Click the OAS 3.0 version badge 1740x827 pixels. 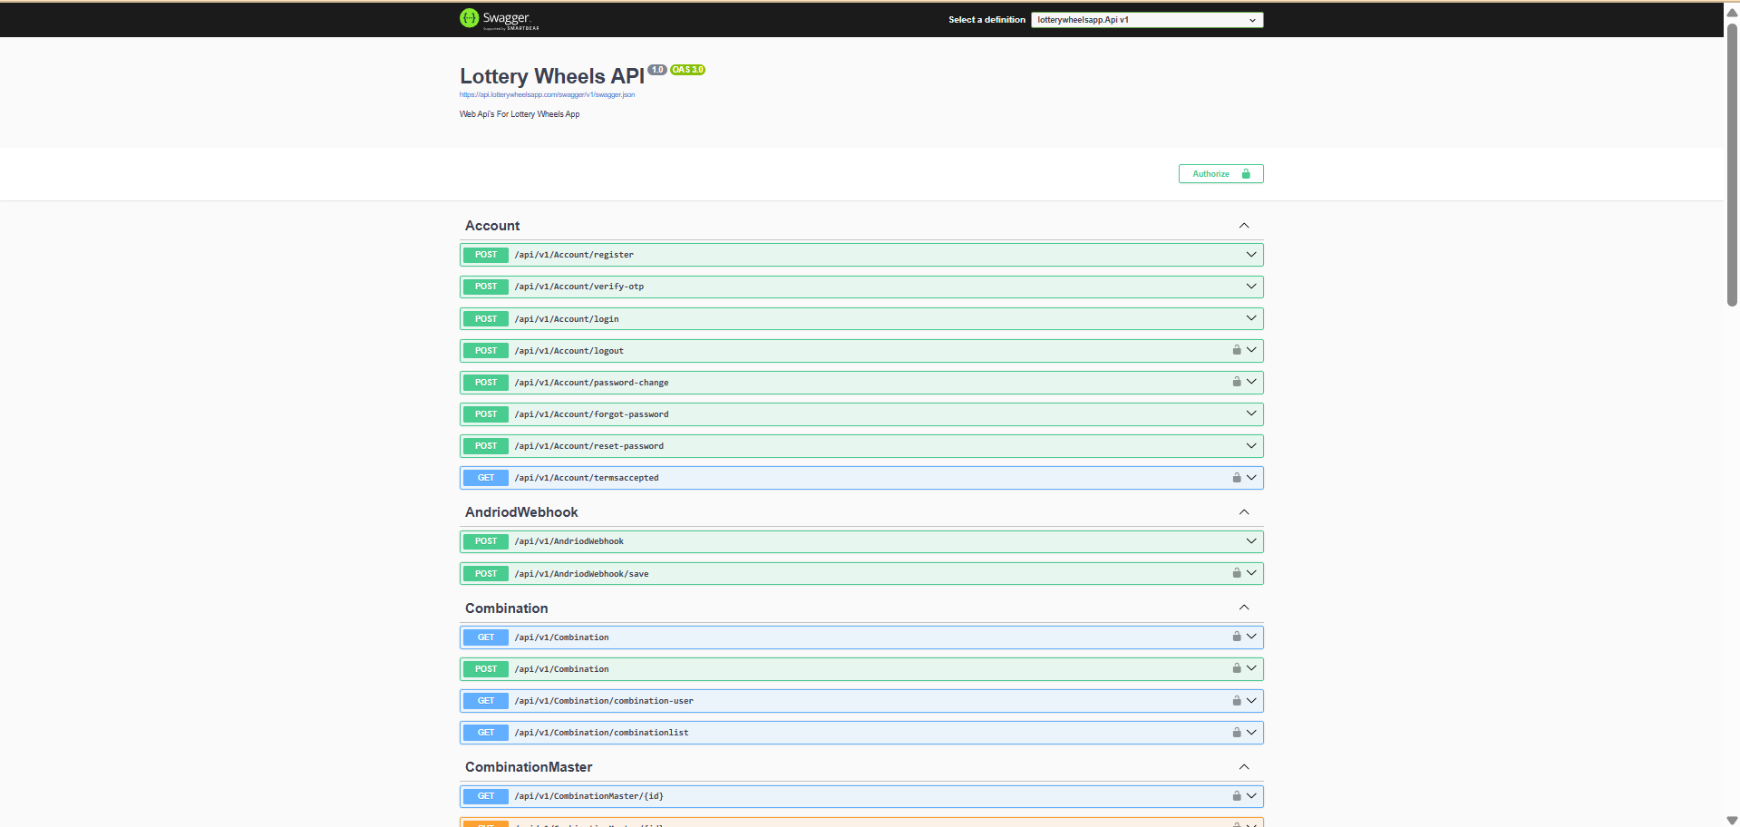pyautogui.click(x=688, y=70)
